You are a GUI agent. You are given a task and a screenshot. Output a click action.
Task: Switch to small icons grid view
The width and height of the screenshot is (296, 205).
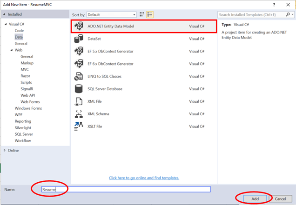(x=142, y=14)
